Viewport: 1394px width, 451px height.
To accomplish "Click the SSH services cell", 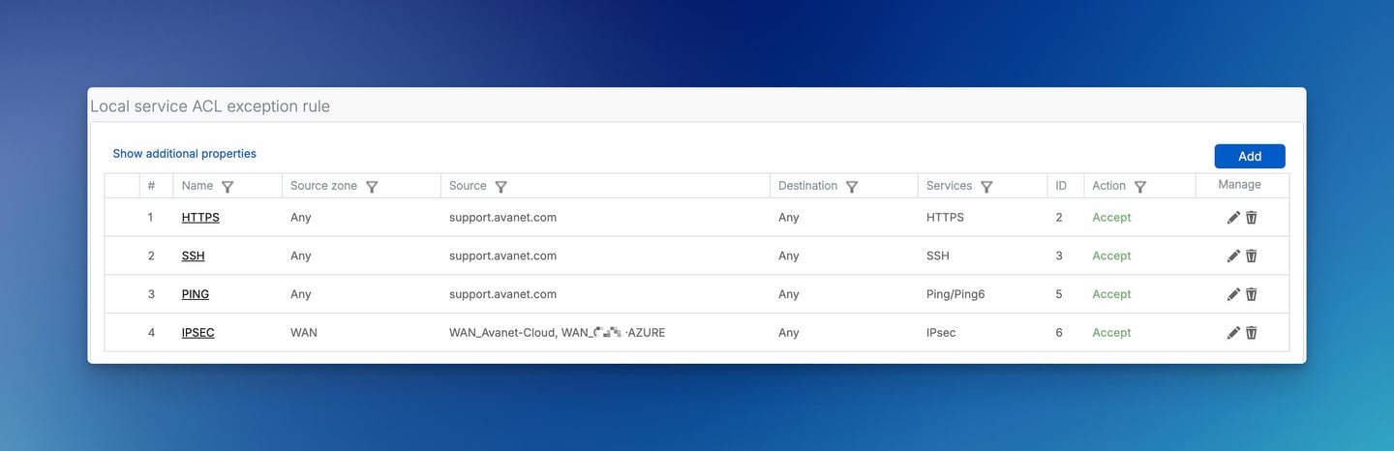I will click(x=938, y=256).
